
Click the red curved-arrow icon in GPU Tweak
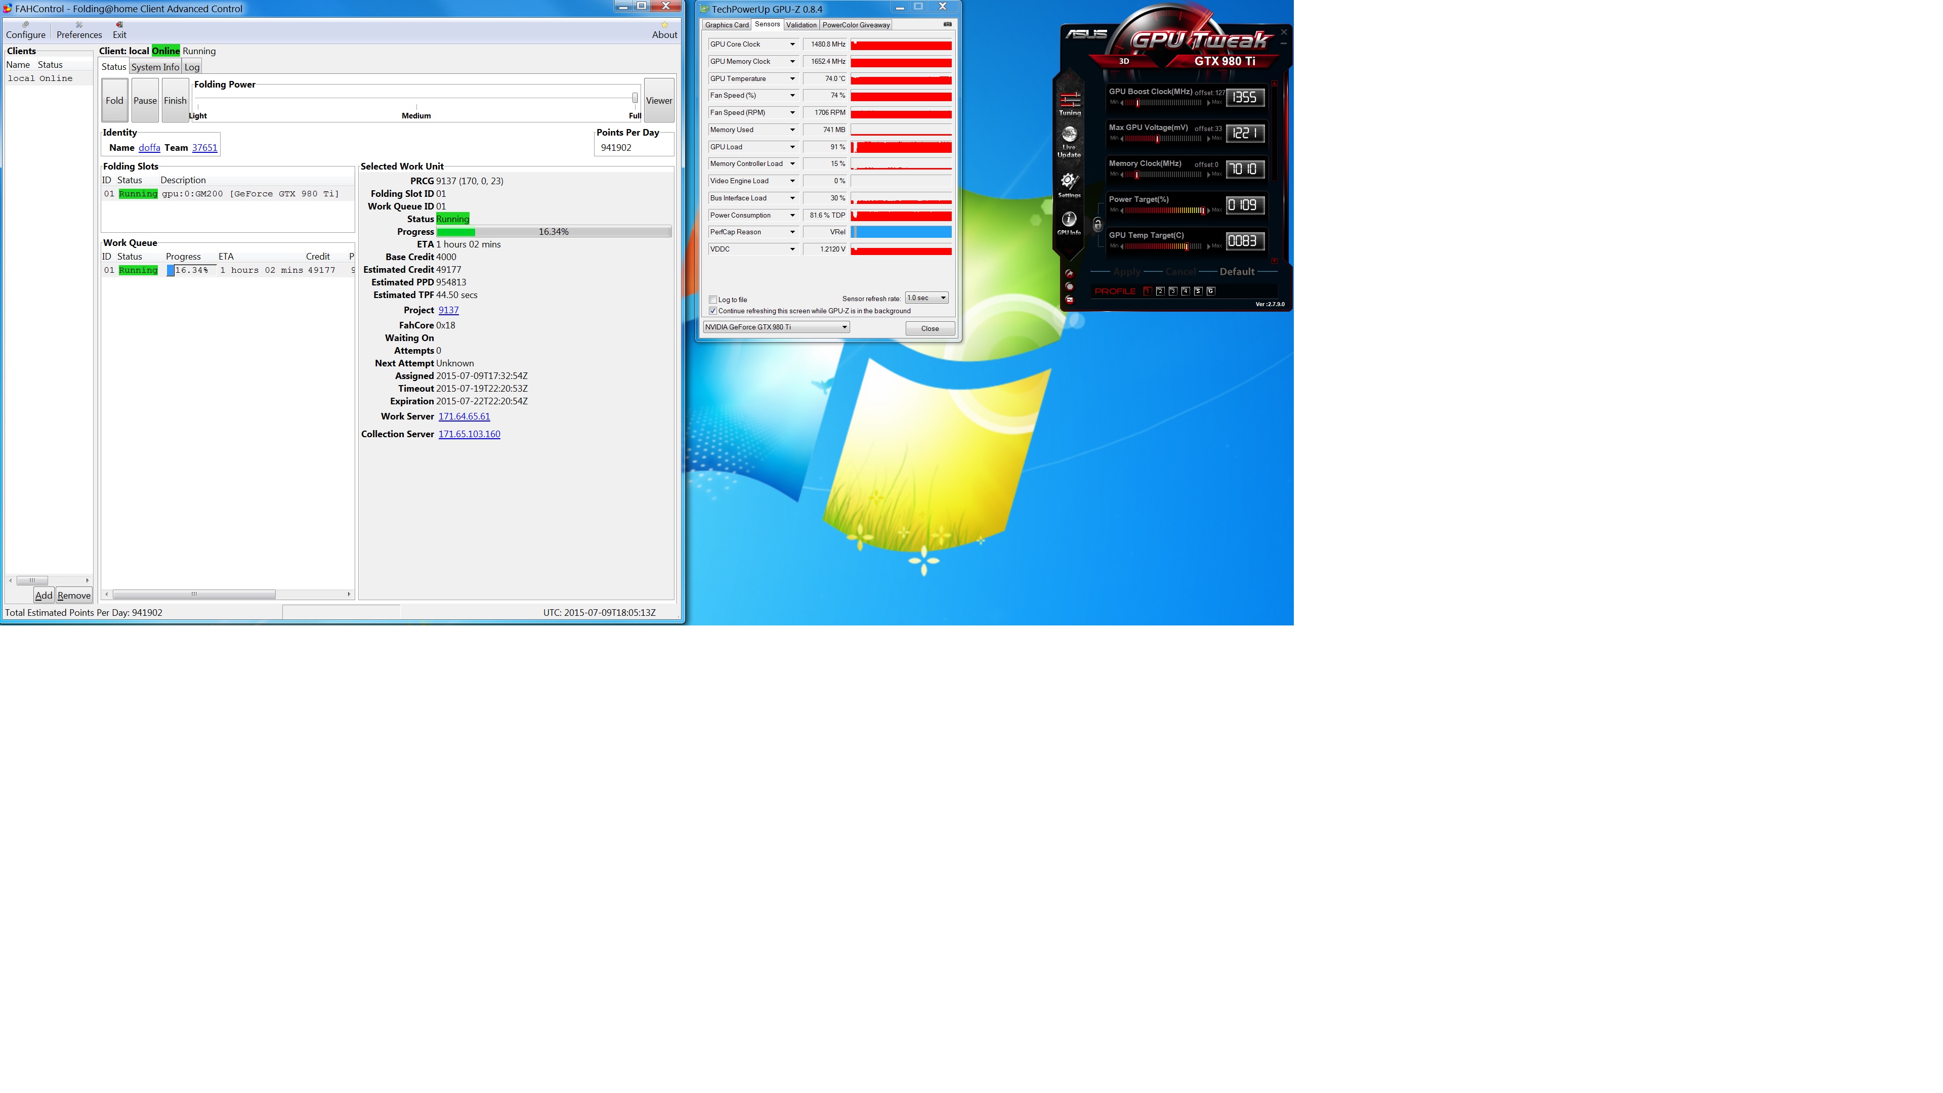click(1069, 274)
